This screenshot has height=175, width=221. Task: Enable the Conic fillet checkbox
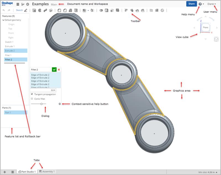click(32, 99)
